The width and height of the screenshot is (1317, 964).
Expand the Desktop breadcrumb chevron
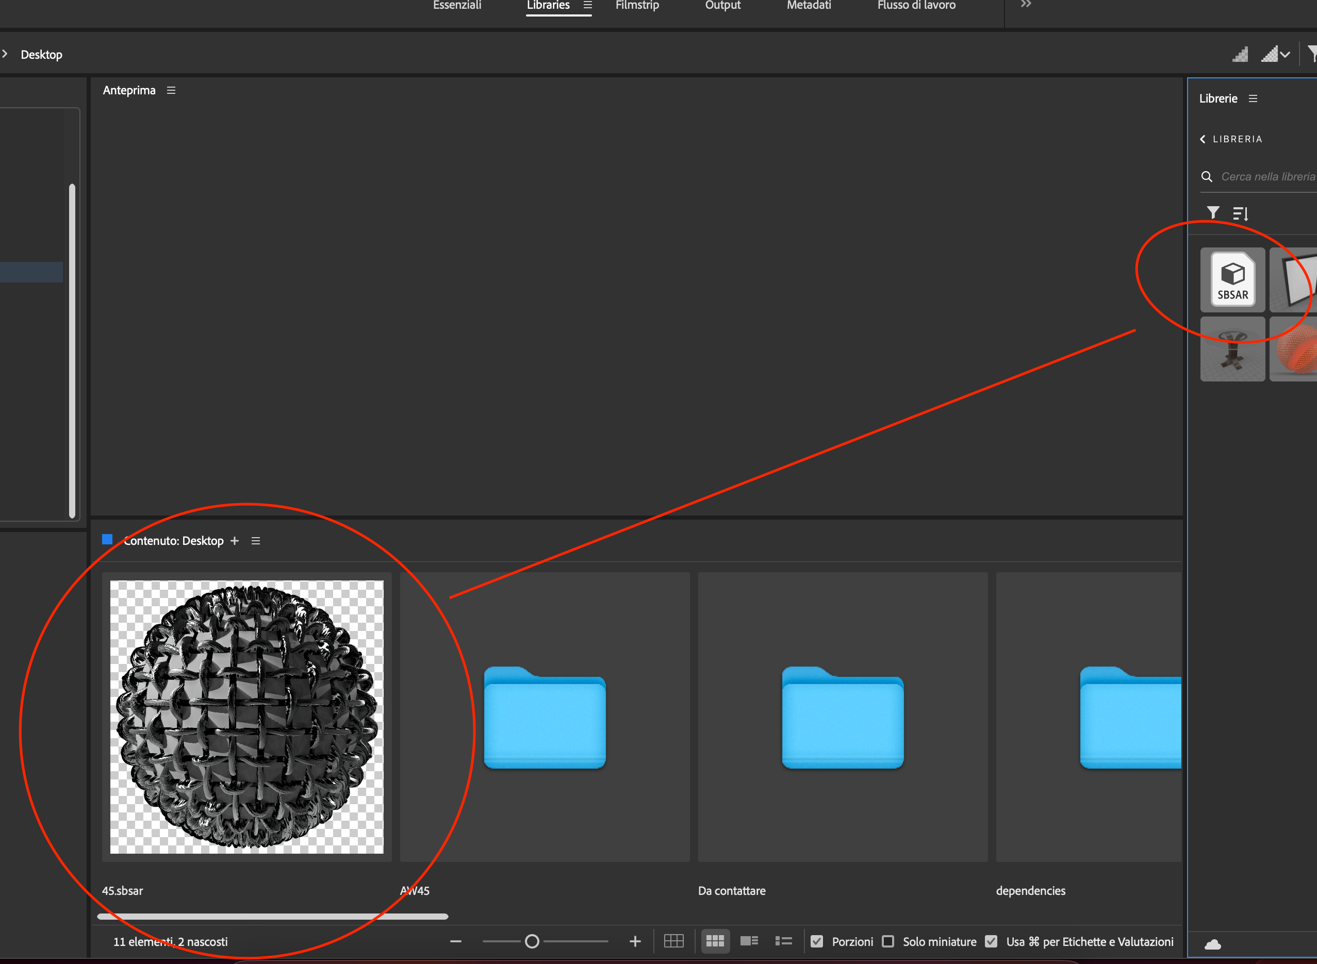5,54
